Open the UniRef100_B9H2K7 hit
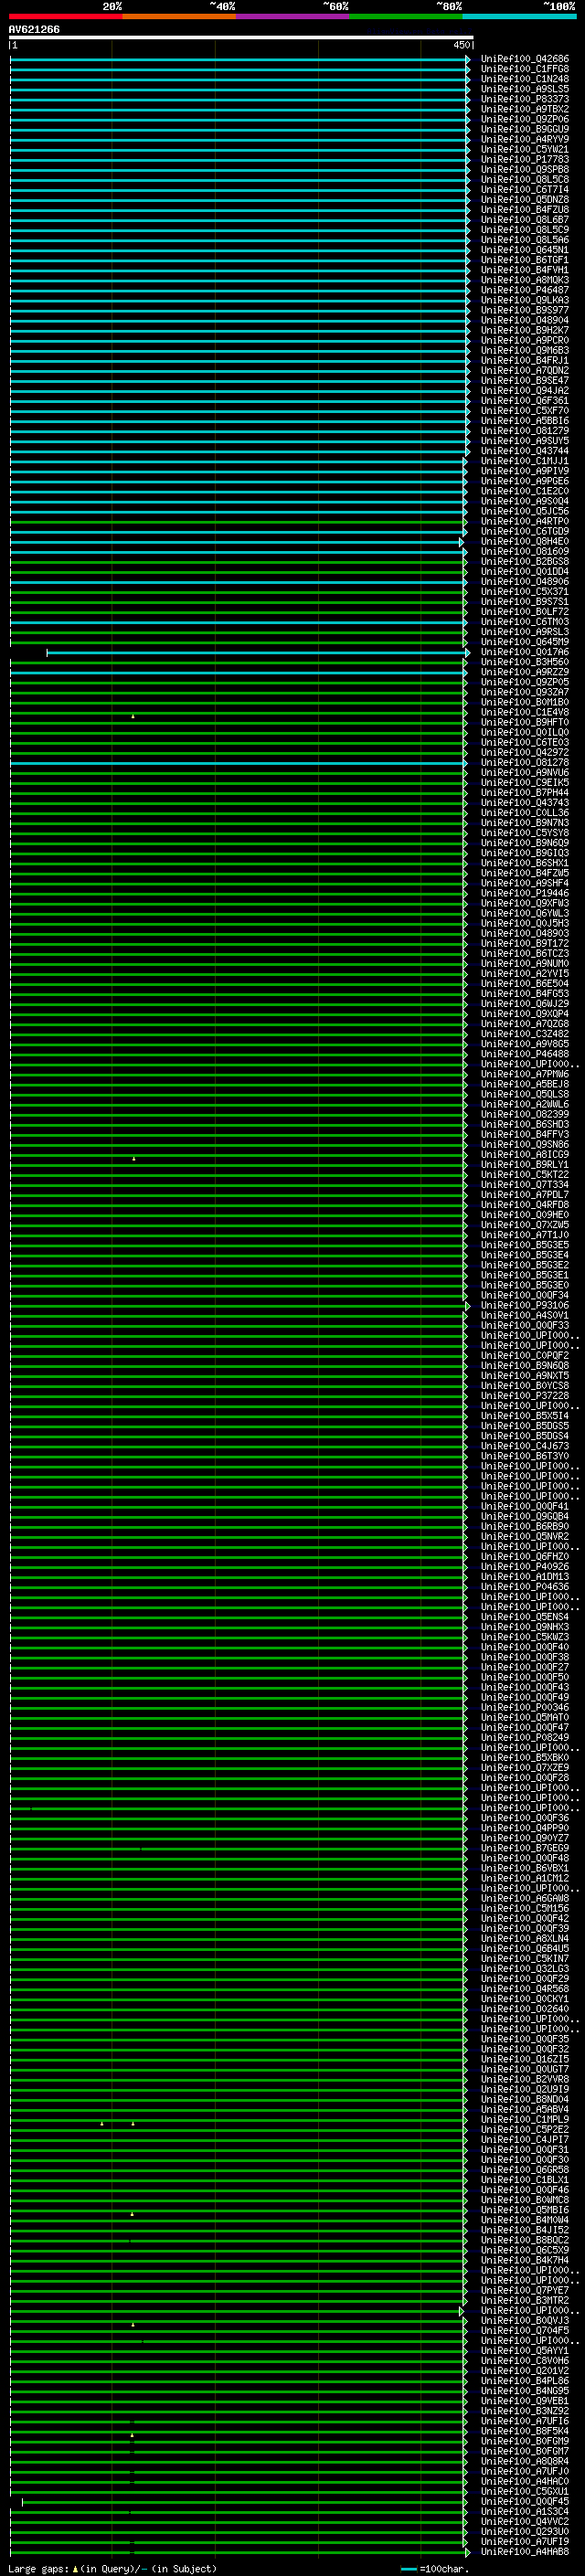The height and width of the screenshot is (2576, 585). 524,330
